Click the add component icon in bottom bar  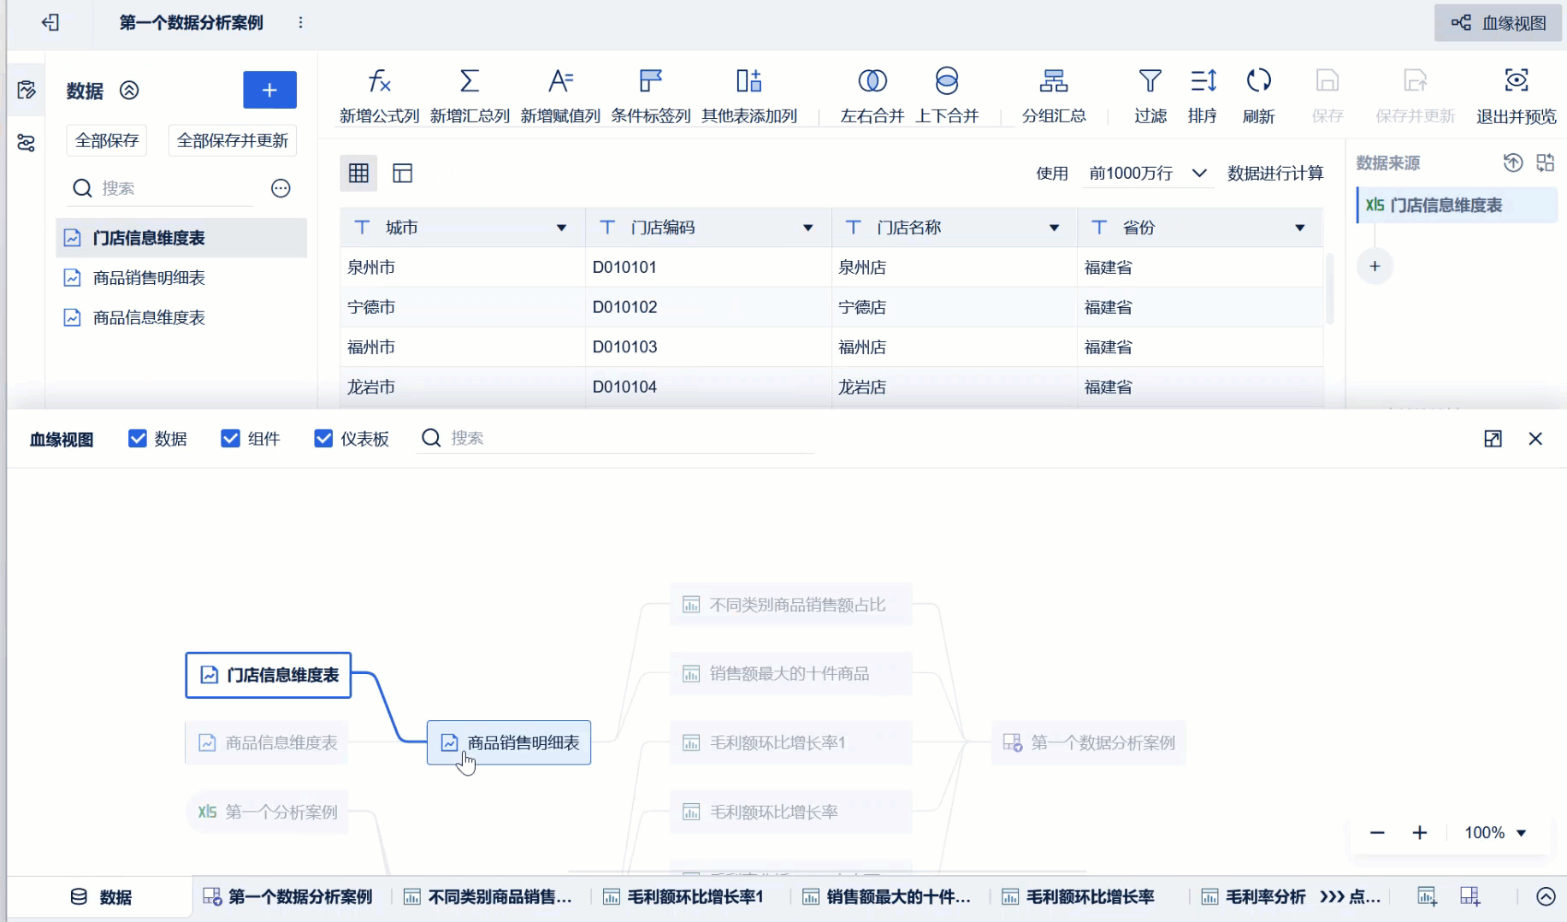tap(1428, 896)
